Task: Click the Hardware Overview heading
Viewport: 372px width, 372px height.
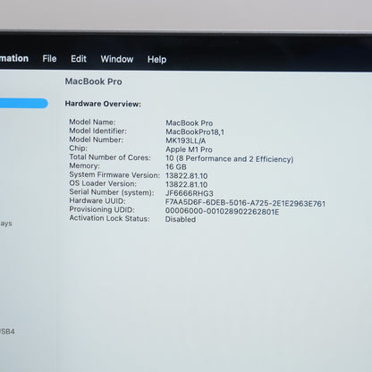Action: [103, 104]
